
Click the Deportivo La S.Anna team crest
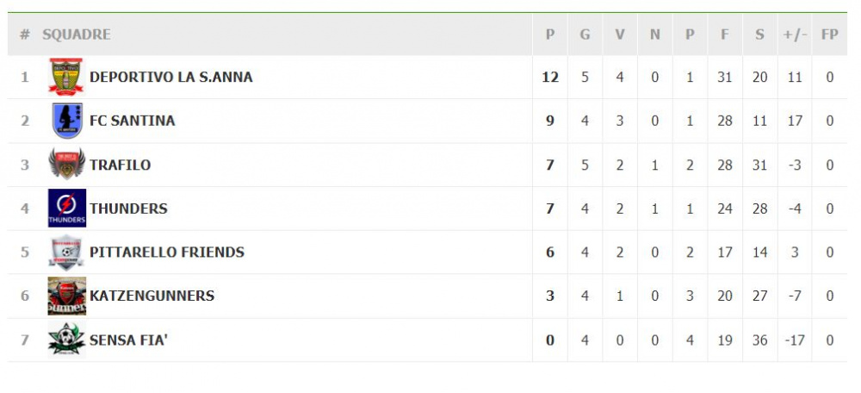click(66, 77)
